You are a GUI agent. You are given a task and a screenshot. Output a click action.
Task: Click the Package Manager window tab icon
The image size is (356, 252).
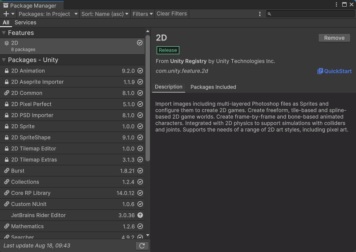pyautogui.click(x=6, y=5)
